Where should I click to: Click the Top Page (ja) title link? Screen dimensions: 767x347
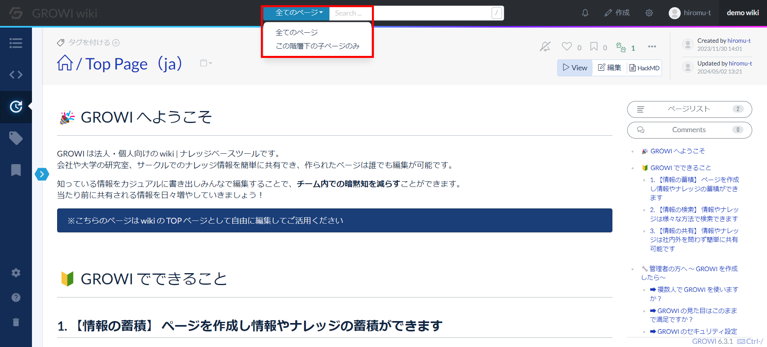134,64
